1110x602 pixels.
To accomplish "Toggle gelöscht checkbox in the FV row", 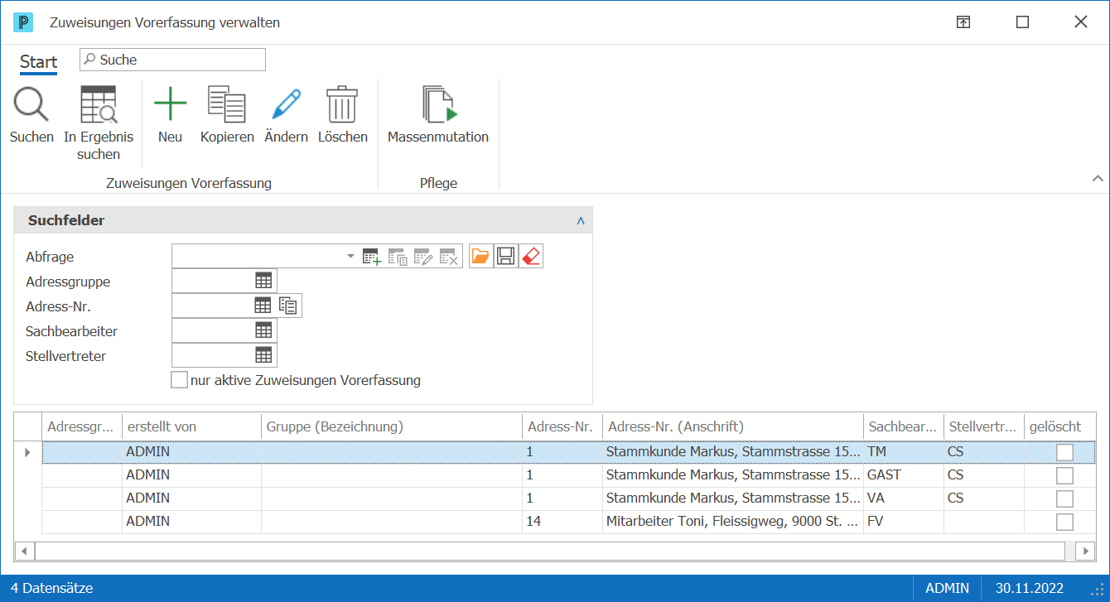I will tap(1065, 522).
